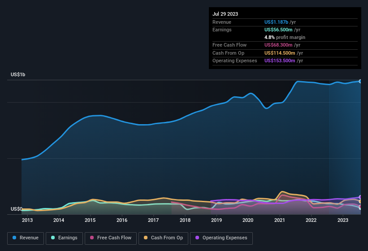Click the 2016 x-axis label

[122, 220]
